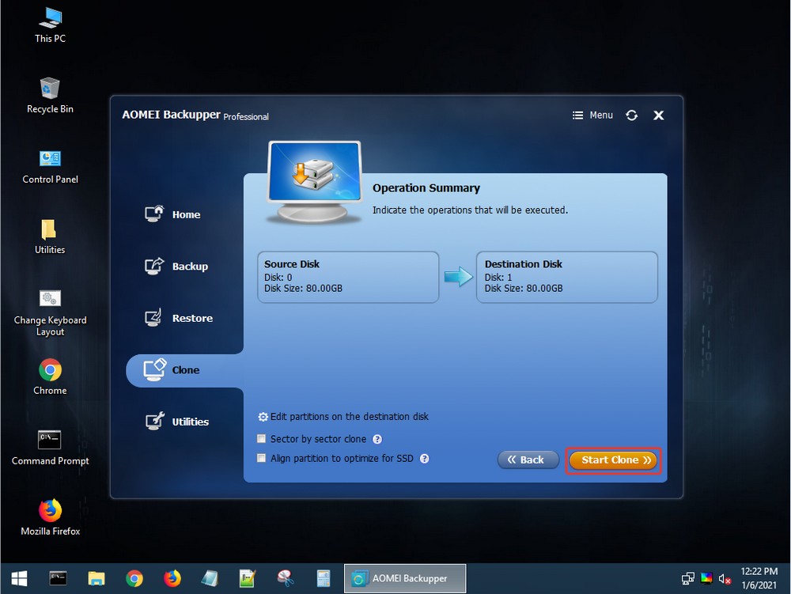The height and width of the screenshot is (594, 791).
Task: Click gear icon for Edit partitions
Action: (263, 417)
